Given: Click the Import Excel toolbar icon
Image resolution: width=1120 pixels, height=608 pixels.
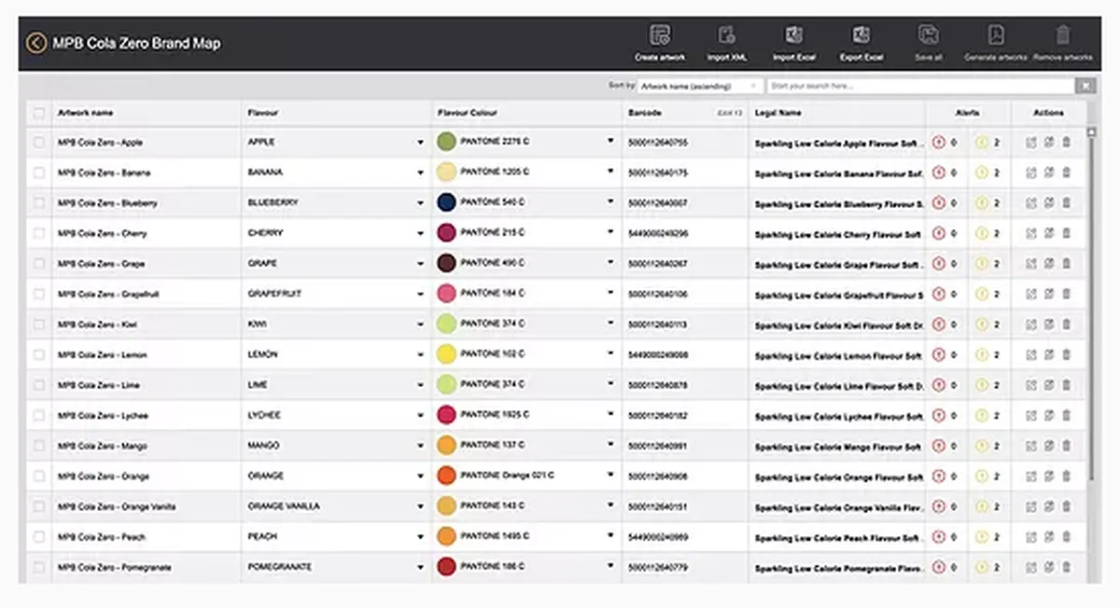Looking at the screenshot, I should (794, 35).
